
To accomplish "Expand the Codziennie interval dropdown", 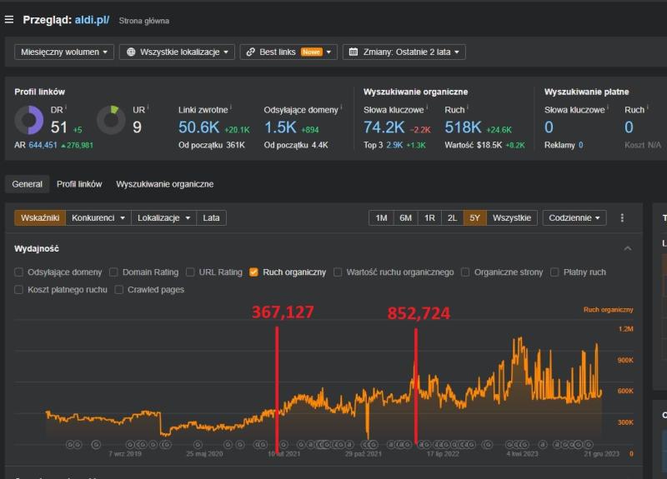I will pos(574,218).
